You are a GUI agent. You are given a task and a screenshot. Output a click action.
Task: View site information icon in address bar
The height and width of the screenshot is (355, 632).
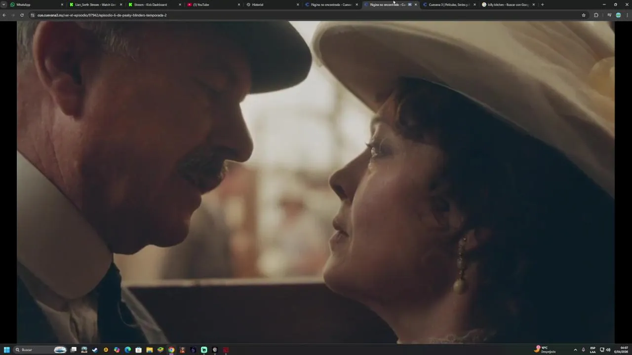[x=33, y=15]
